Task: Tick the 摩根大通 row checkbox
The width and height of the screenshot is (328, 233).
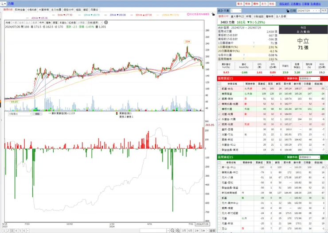Action: click(219, 109)
